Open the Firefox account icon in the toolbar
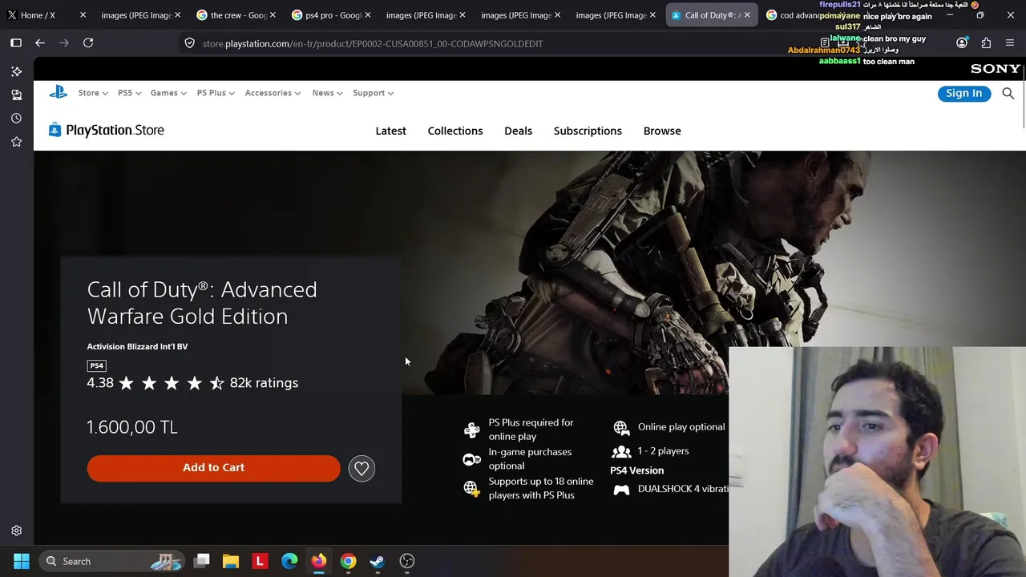Screen dimensions: 1026x577 click(x=962, y=43)
